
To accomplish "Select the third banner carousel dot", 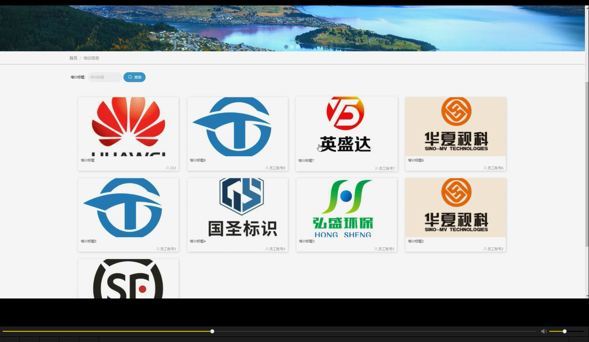I will 298,47.
